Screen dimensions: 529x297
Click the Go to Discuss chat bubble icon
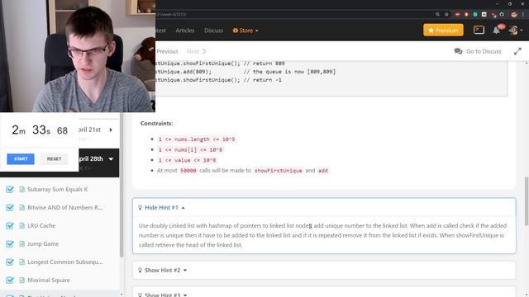[458, 51]
